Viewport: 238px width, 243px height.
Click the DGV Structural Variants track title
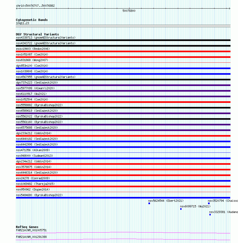[37, 34]
